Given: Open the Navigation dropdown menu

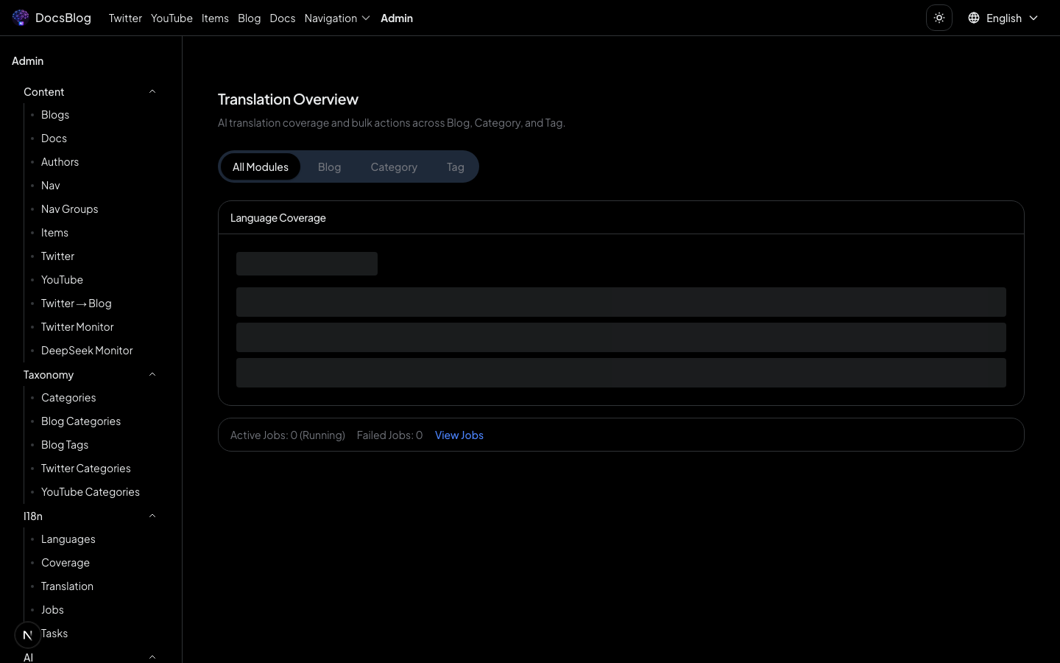Looking at the screenshot, I should [337, 18].
